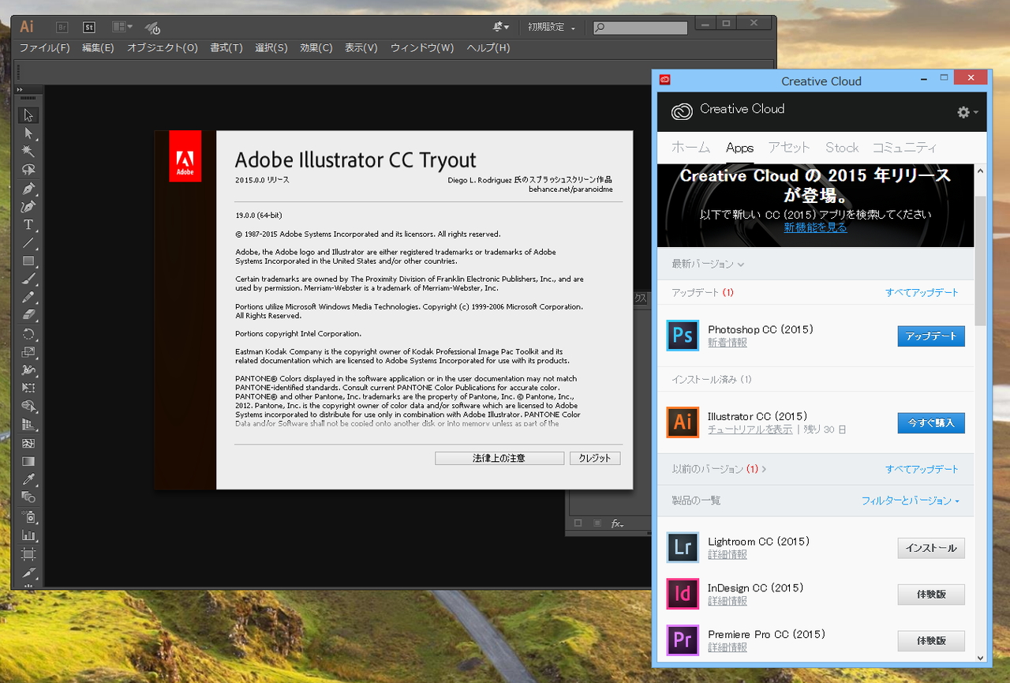Open the ファイル(F) menu
1010x683 pixels.
(x=44, y=47)
